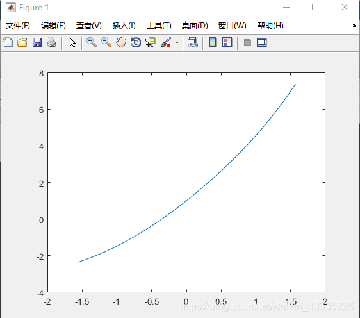Click the x-axis tick label -1.5

pyautogui.click(x=82, y=302)
